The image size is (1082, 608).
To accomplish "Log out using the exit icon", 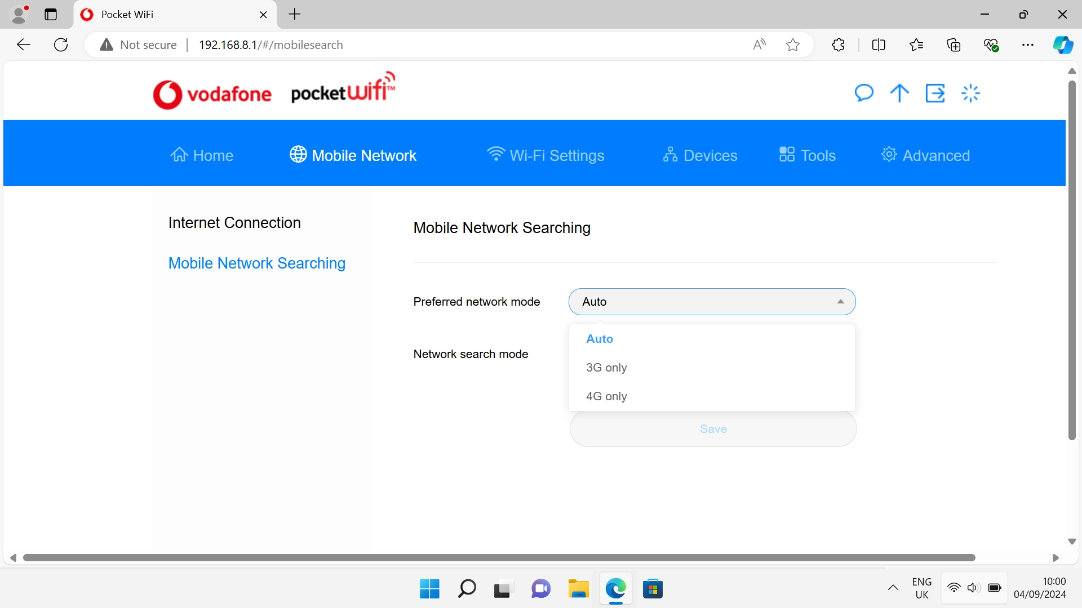I will 935,93.
